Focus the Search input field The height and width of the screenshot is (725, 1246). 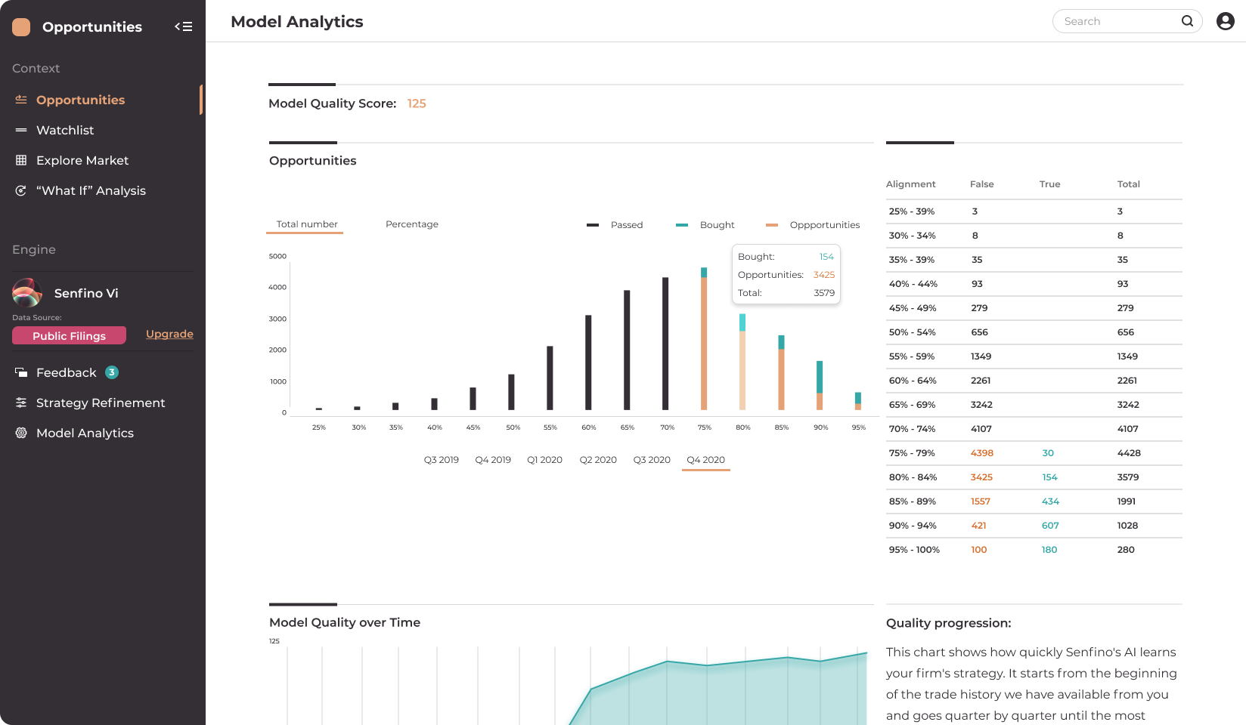tap(1119, 21)
